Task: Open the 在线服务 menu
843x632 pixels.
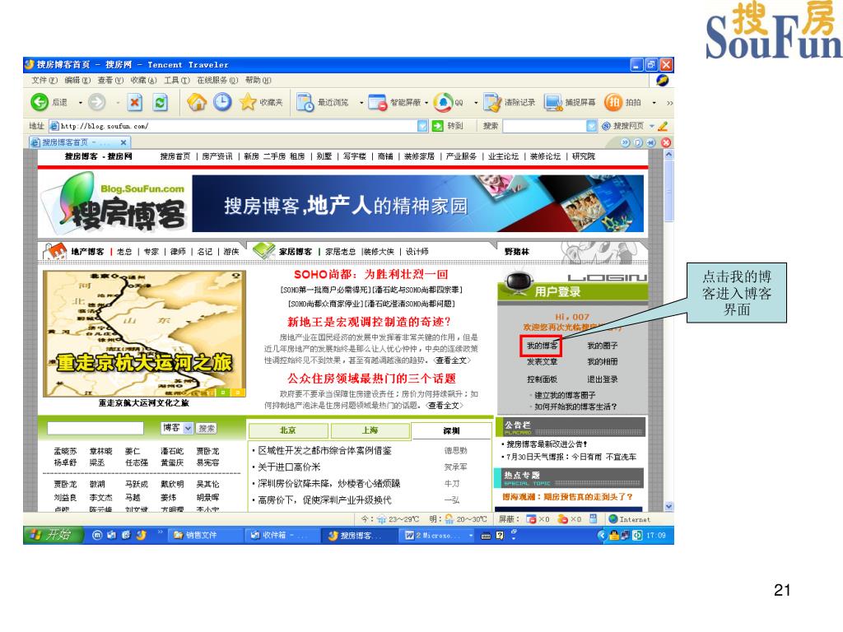Action: pos(217,80)
